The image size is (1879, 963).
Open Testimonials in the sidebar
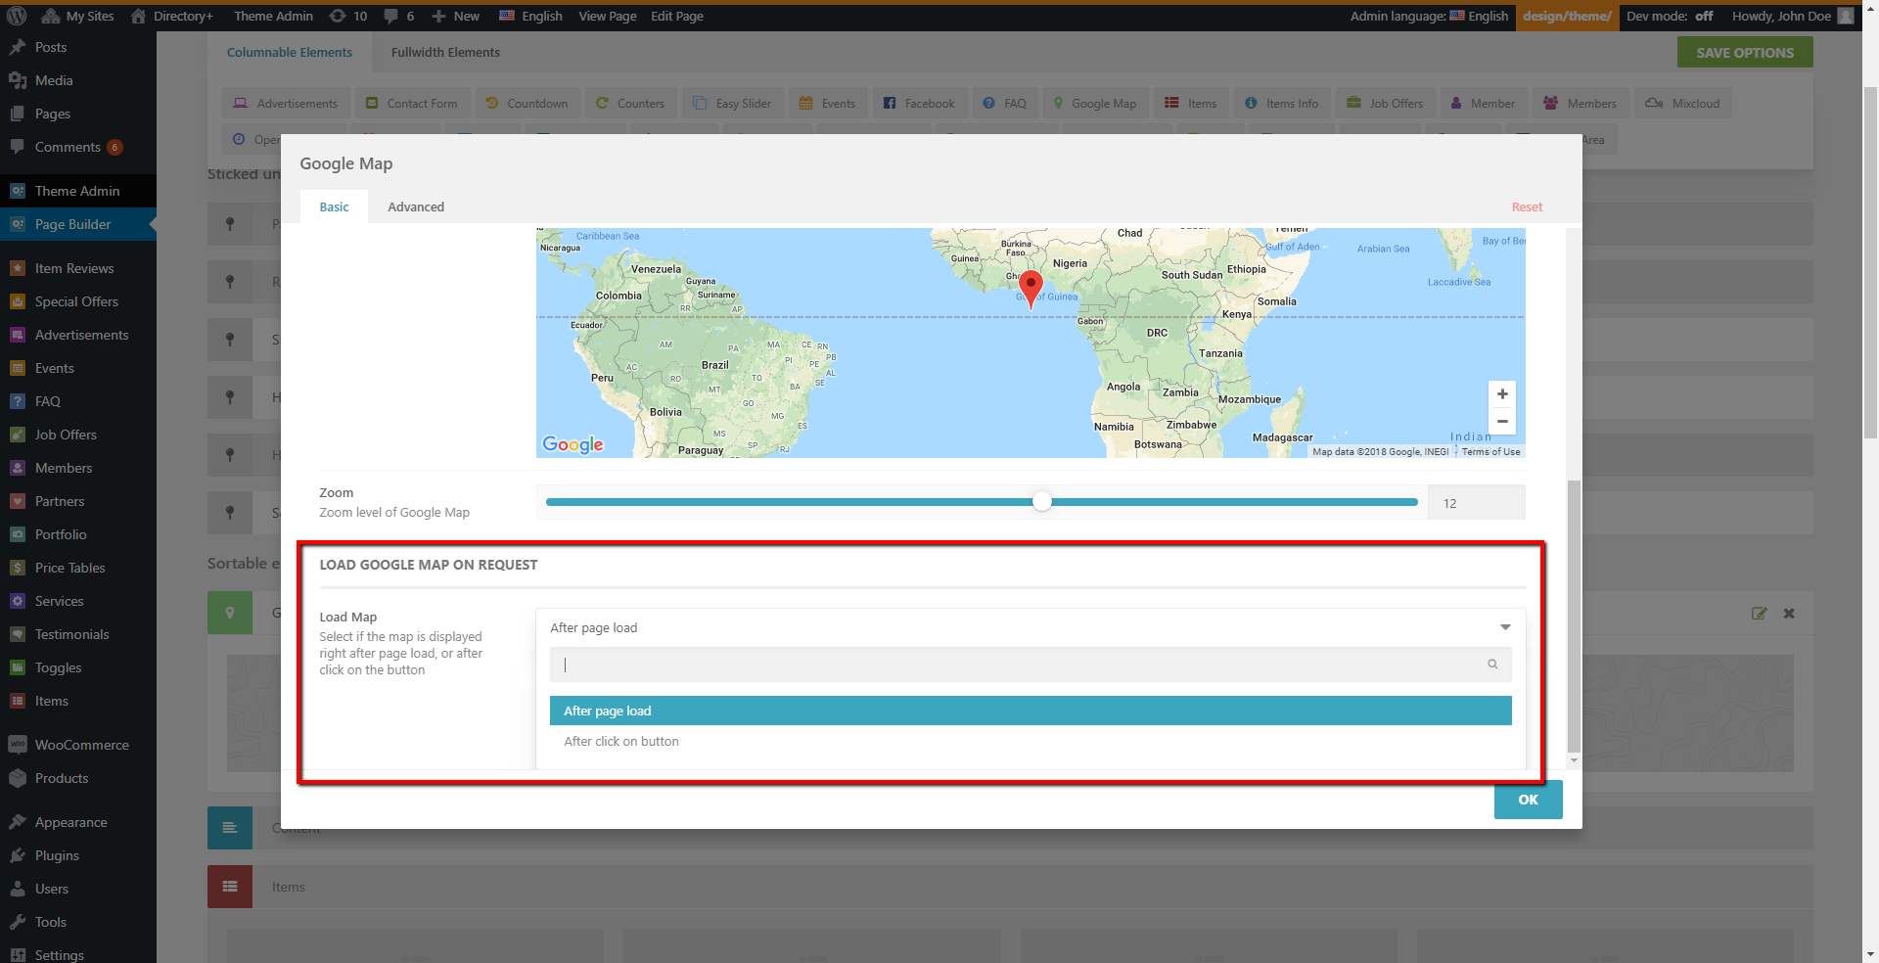click(78, 634)
